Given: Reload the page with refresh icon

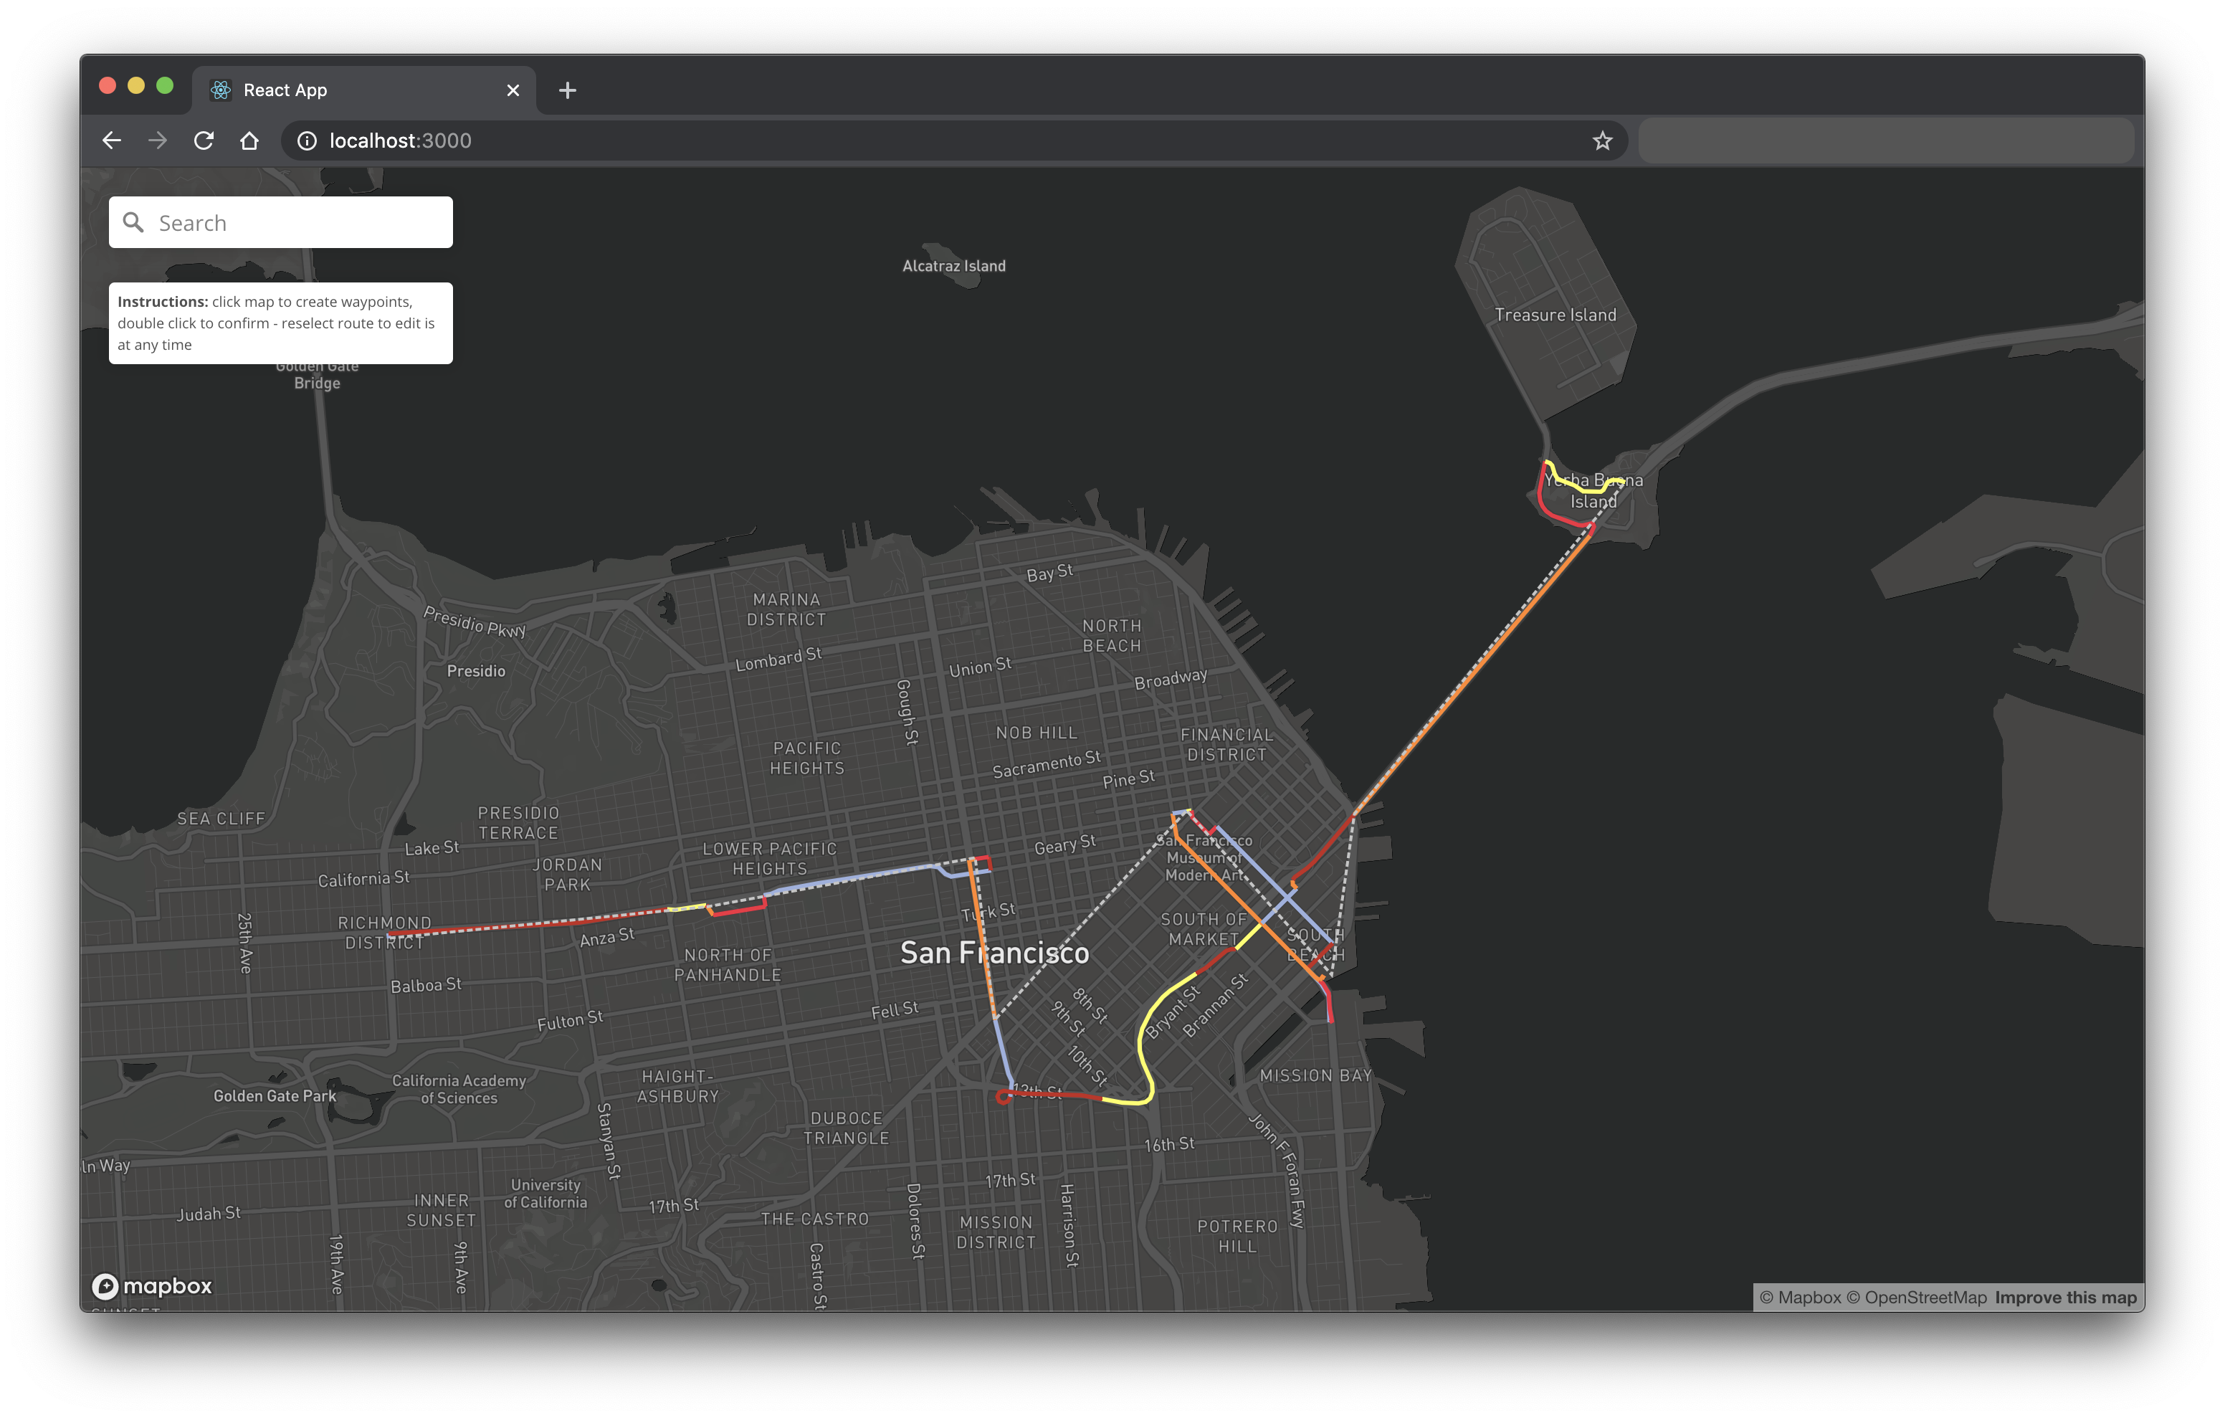Looking at the screenshot, I should click(204, 141).
